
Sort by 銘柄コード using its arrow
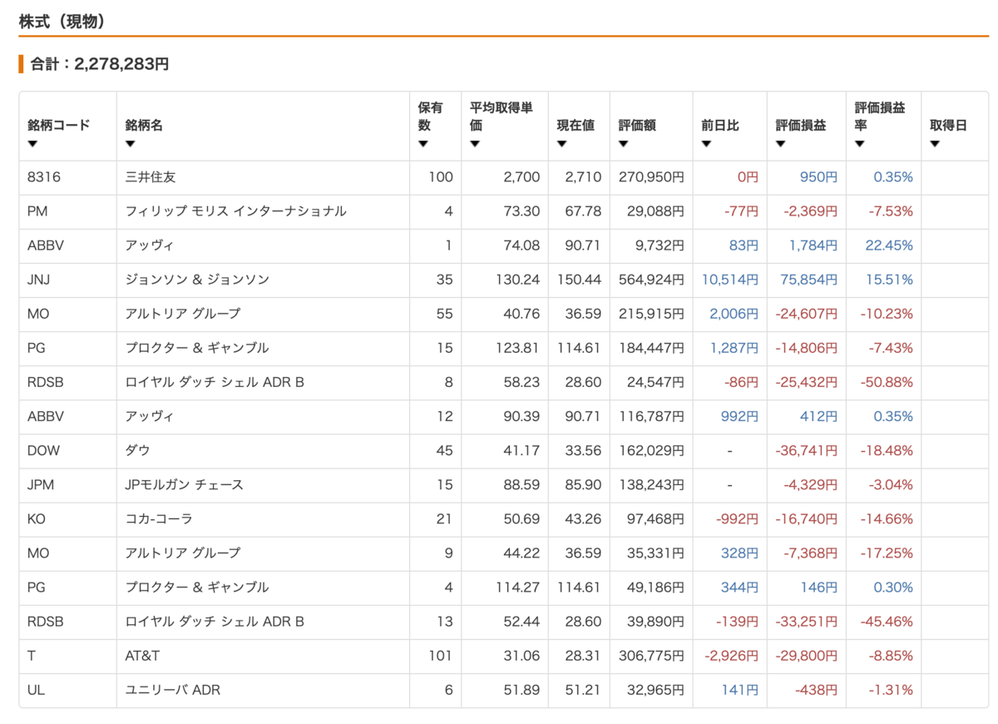[x=32, y=144]
